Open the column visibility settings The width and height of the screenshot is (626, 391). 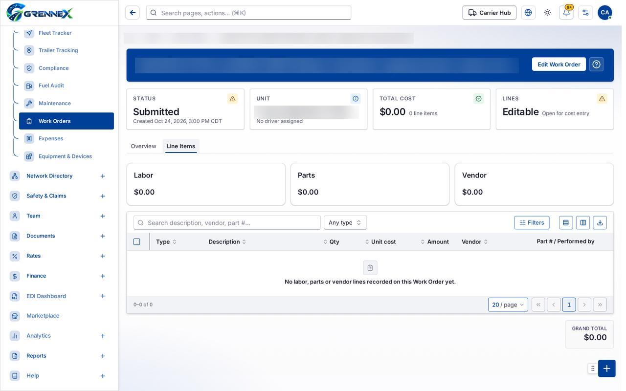583,223
